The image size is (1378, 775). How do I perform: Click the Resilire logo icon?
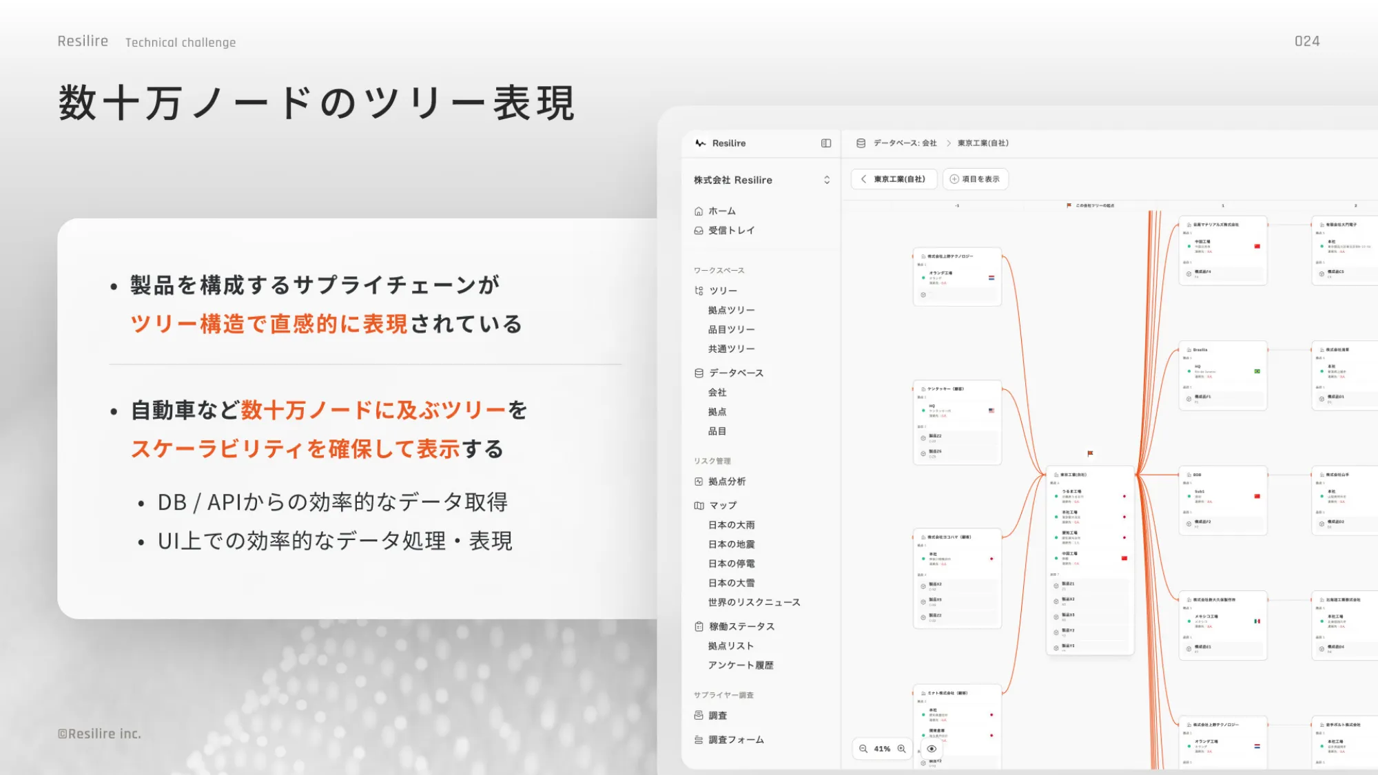[701, 143]
